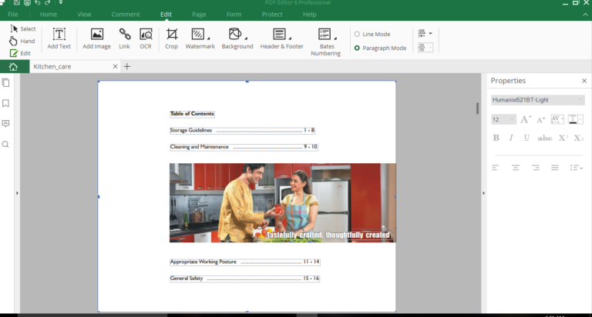This screenshot has height=317, width=592.
Task: Select the kitchen photo in the page
Action: pyautogui.click(x=282, y=203)
